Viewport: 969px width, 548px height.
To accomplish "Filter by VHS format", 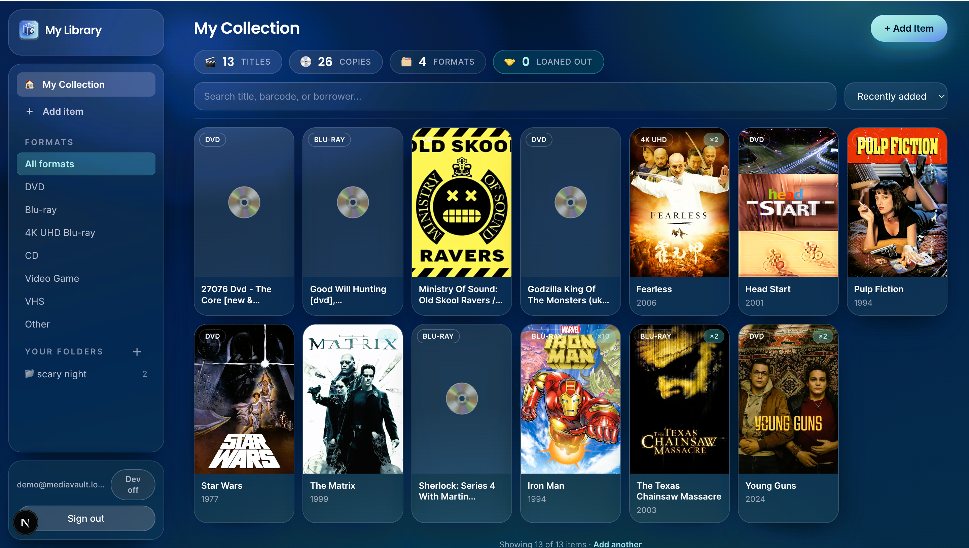I will (86, 301).
